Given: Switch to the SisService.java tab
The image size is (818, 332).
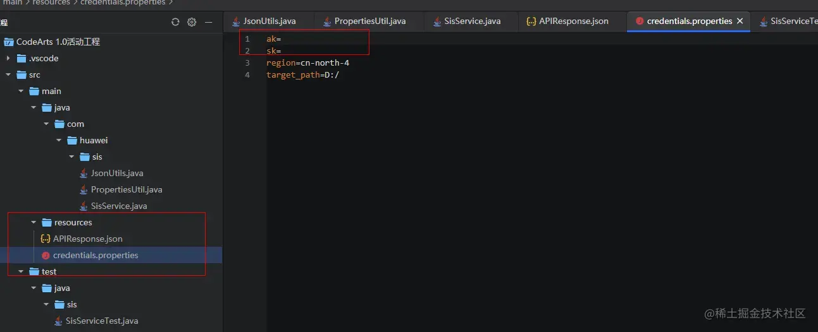Looking at the screenshot, I should click(471, 21).
